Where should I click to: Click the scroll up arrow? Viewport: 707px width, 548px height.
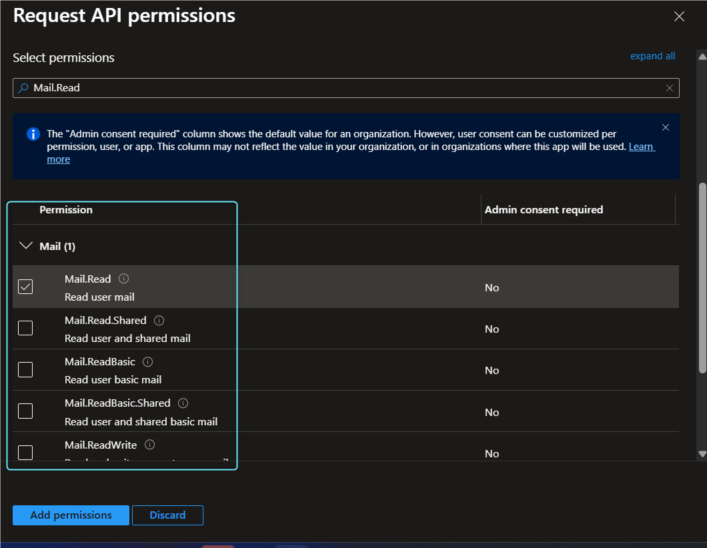pos(702,56)
